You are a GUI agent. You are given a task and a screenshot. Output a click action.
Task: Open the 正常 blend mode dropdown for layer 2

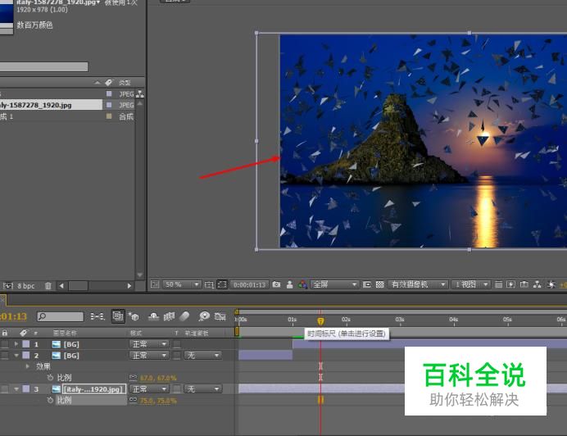coord(149,356)
